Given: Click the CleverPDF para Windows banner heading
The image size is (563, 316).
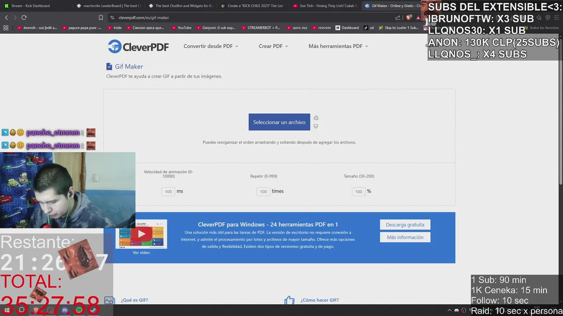Looking at the screenshot, I should (x=268, y=224).
